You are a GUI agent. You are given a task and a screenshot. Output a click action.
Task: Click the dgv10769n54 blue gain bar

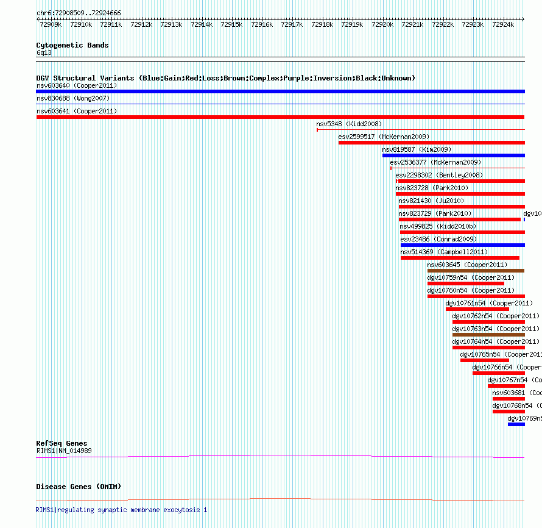tap(516, 424)
